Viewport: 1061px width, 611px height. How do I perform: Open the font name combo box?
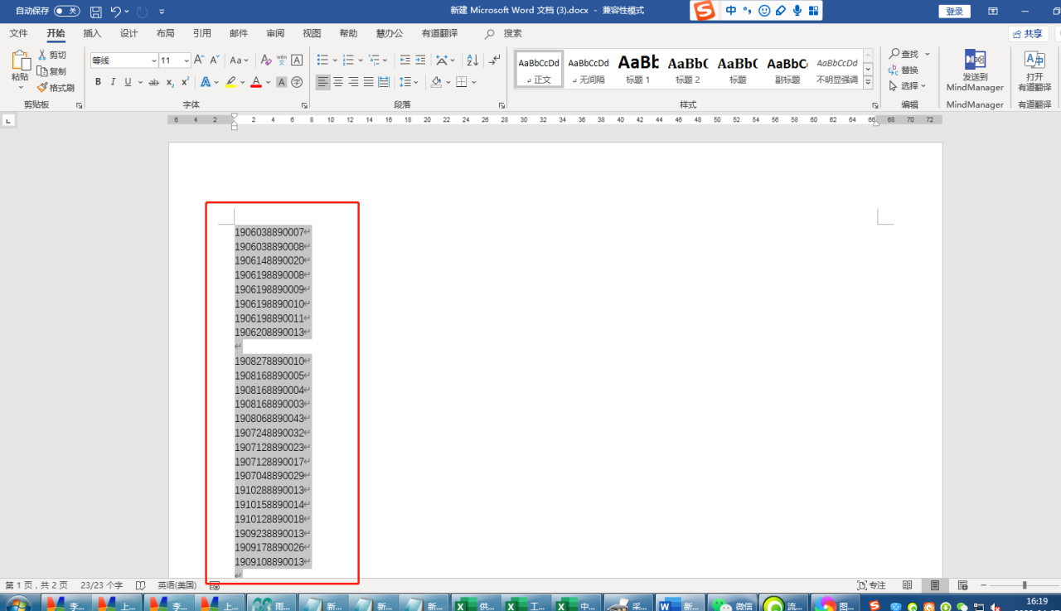point(124,61)
